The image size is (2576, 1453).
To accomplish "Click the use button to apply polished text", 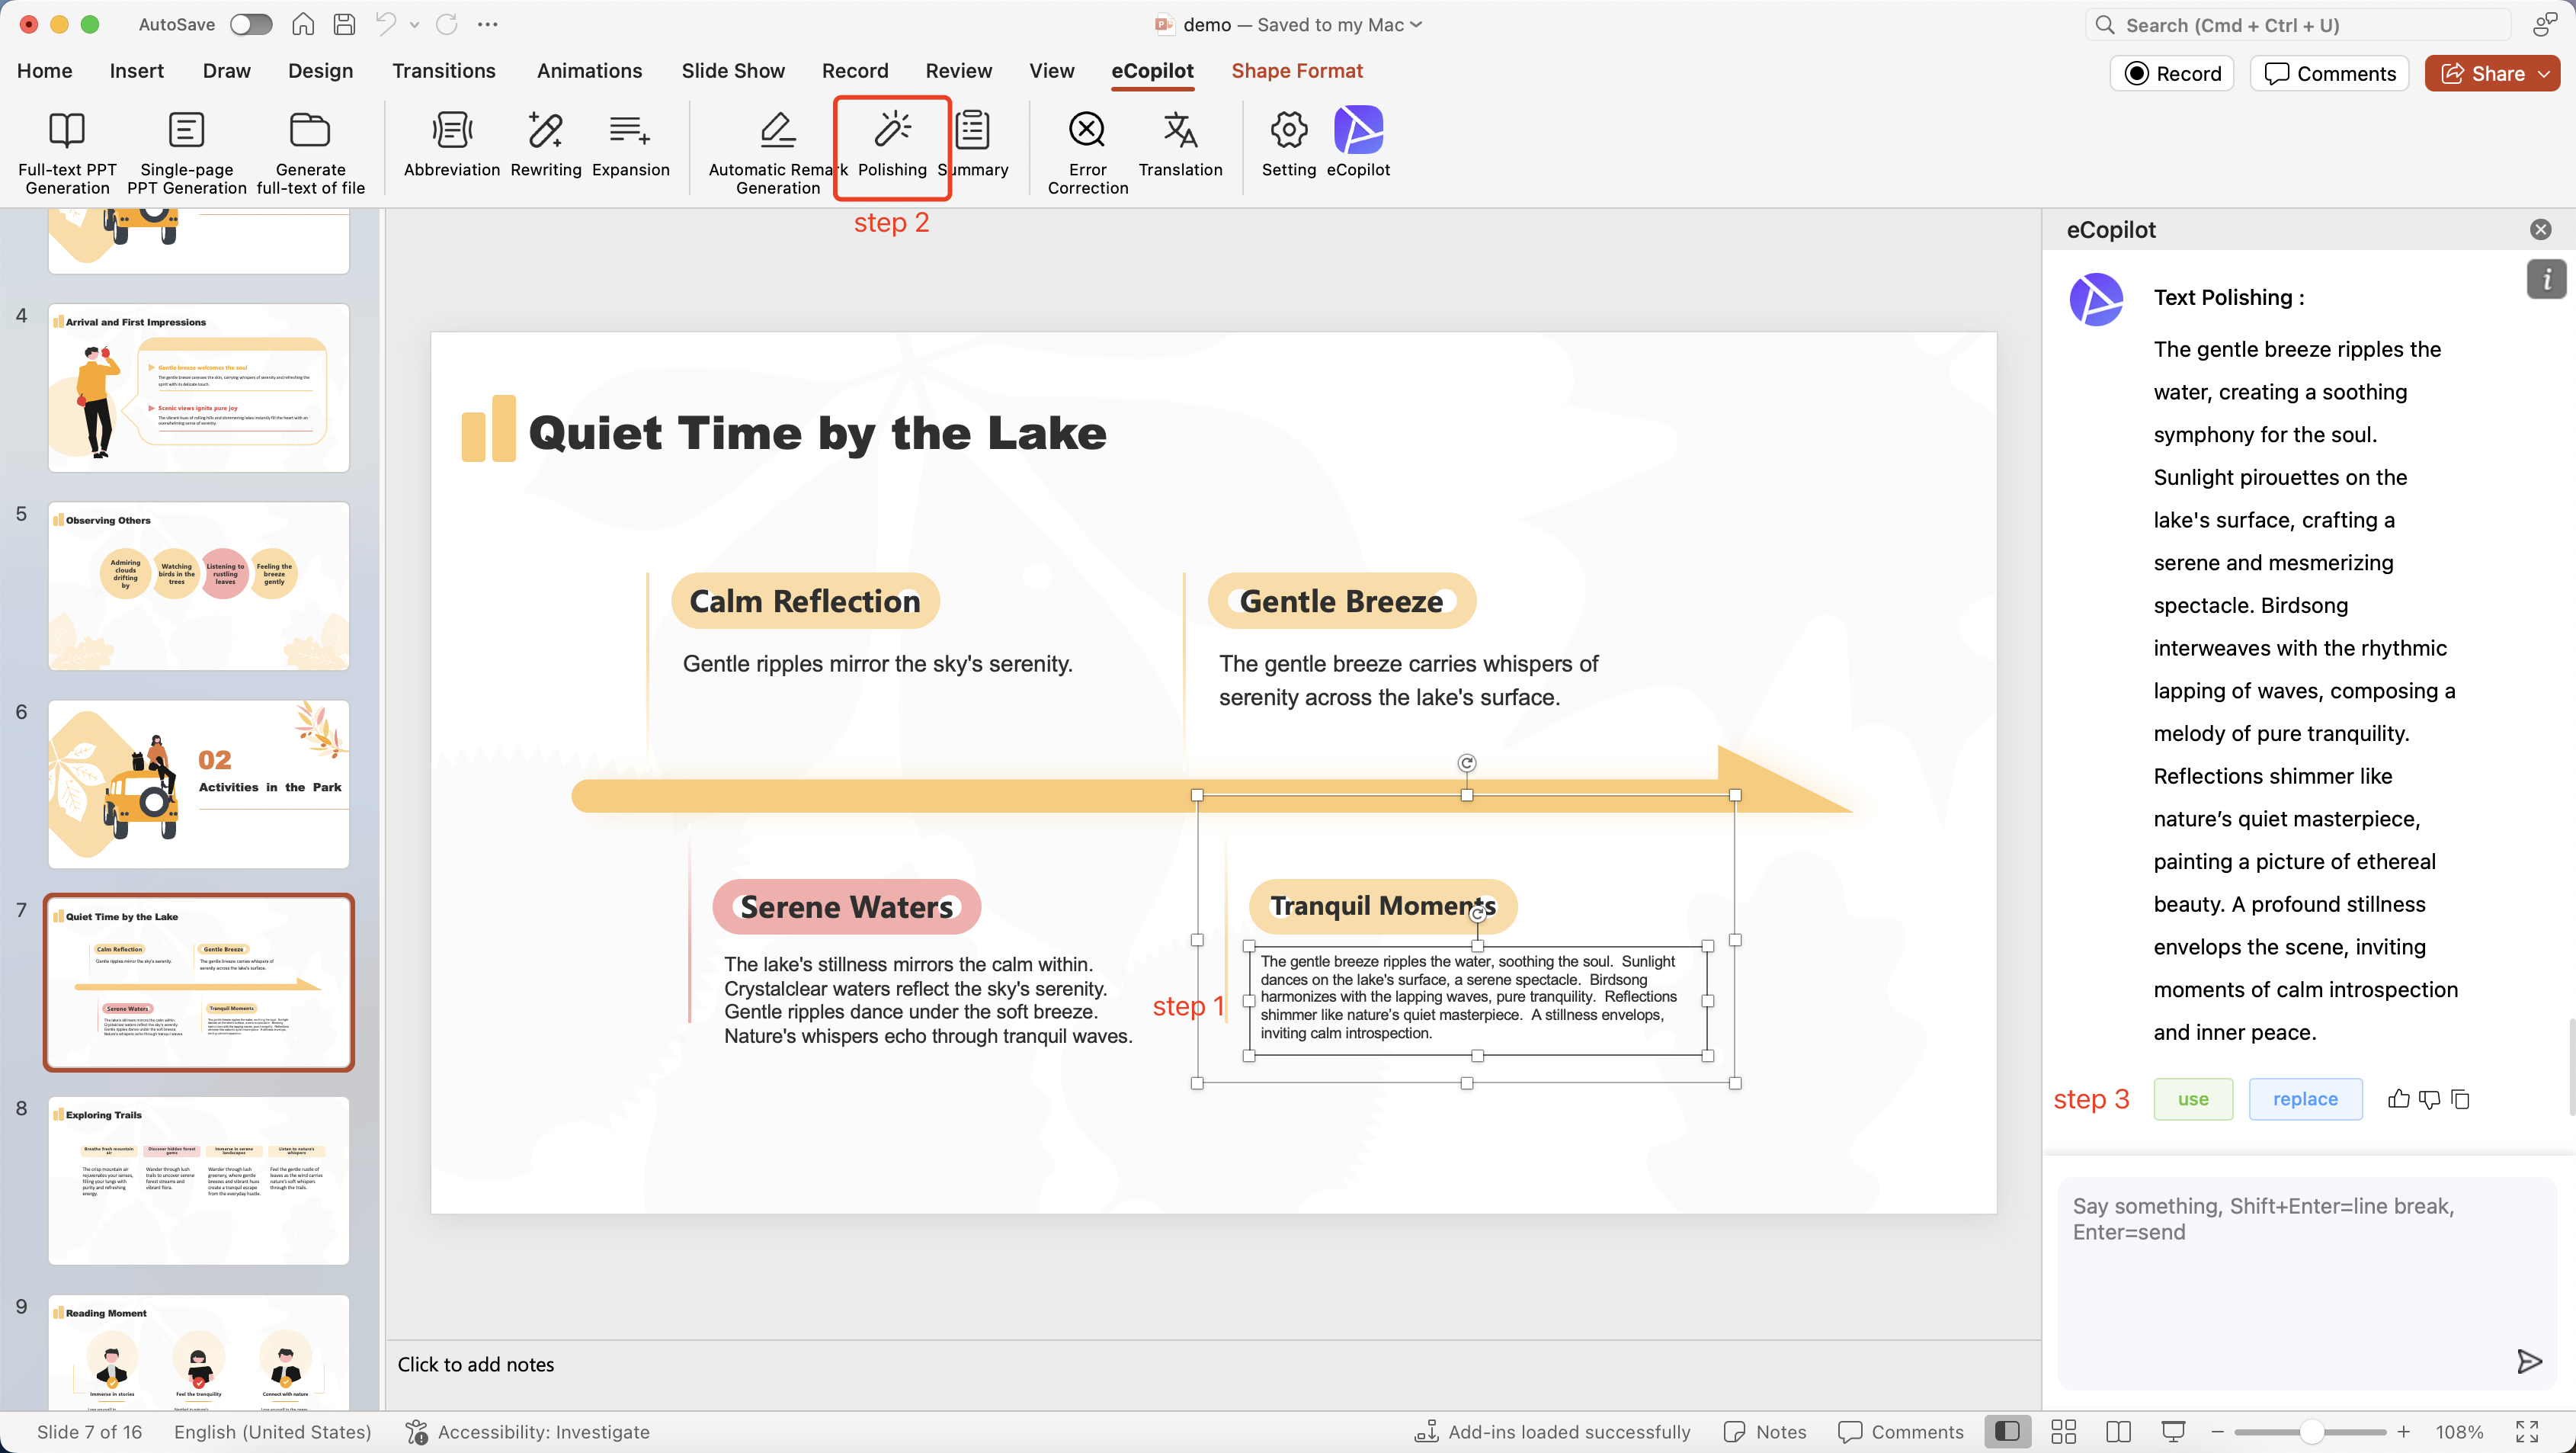I will point(2192,1098).
